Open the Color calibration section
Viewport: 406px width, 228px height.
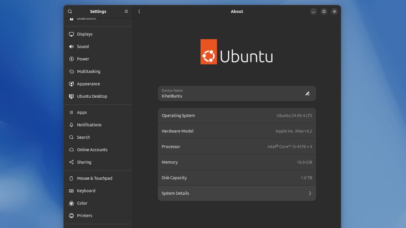82,203
